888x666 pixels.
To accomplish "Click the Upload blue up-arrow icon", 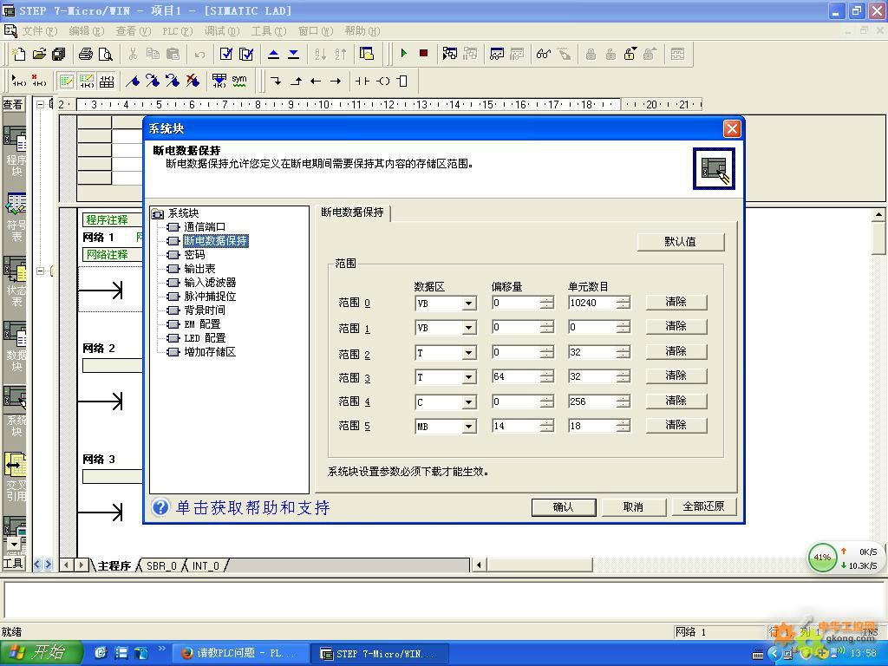I will click(x=273, y=54).
